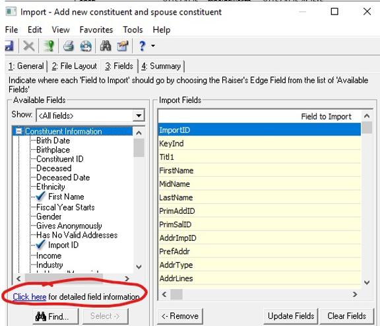Select the AddrLines import field row
This screenshot has width=380, height=326.
click(x=259, y=278)
